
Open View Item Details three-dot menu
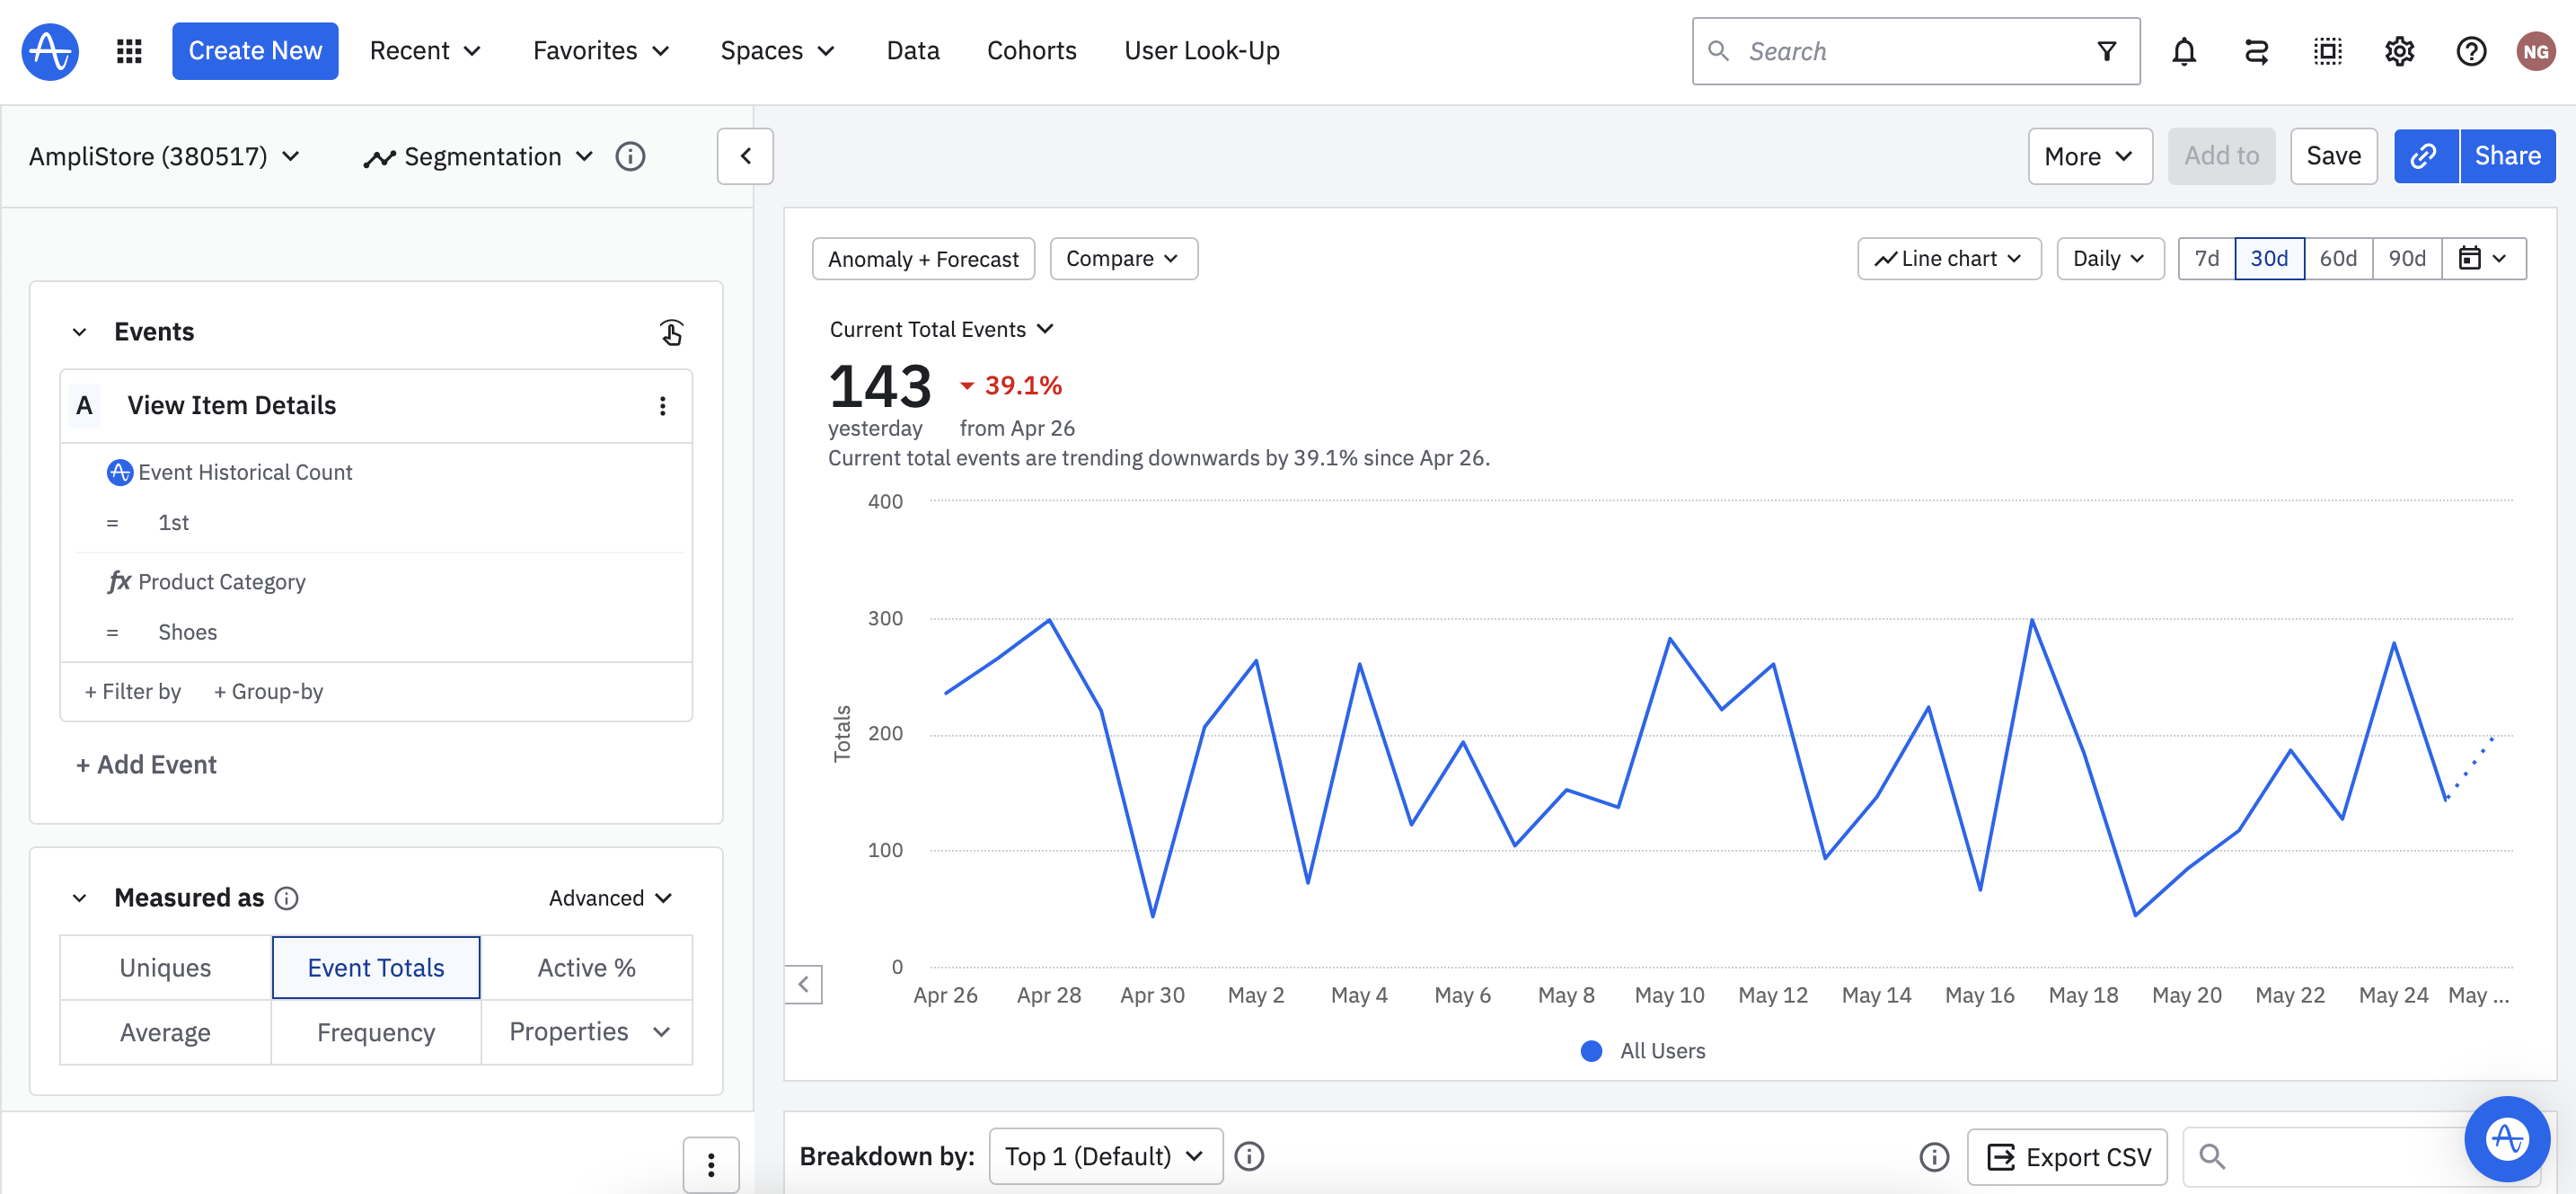[662, 406]
